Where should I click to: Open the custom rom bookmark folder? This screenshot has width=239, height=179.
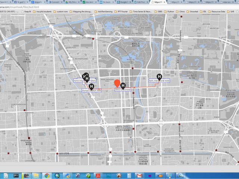tap(60, 12)
